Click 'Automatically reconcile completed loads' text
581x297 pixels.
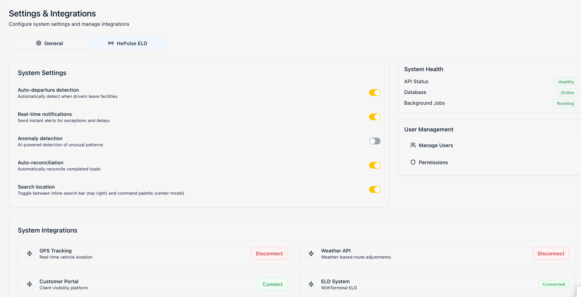[59, 169]
